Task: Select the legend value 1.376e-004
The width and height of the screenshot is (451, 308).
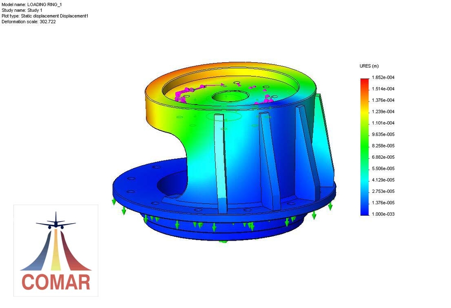Action: click(x=383, y=100)
